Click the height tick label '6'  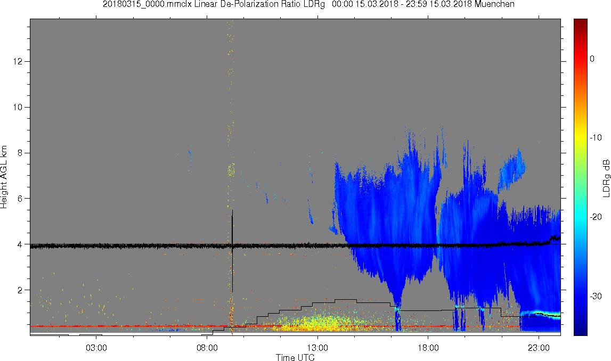click(x=20, y=199)
